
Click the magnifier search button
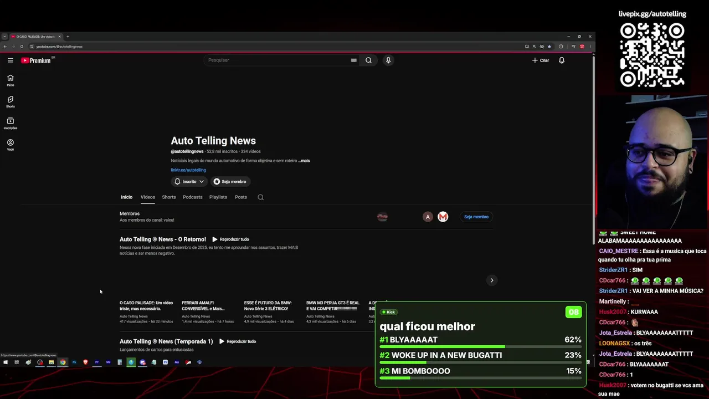368,60
